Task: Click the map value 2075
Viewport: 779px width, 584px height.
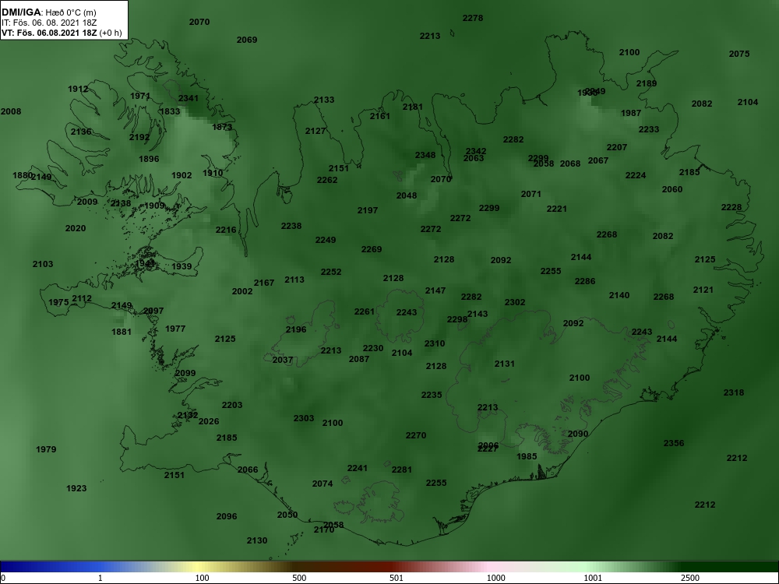Action: pos(738,54)
